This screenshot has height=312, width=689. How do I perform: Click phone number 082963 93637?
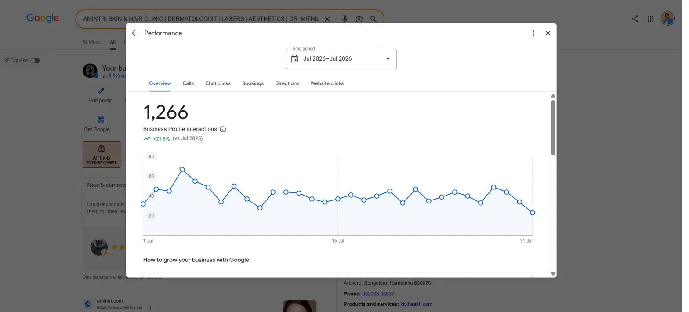coord(378,294)
